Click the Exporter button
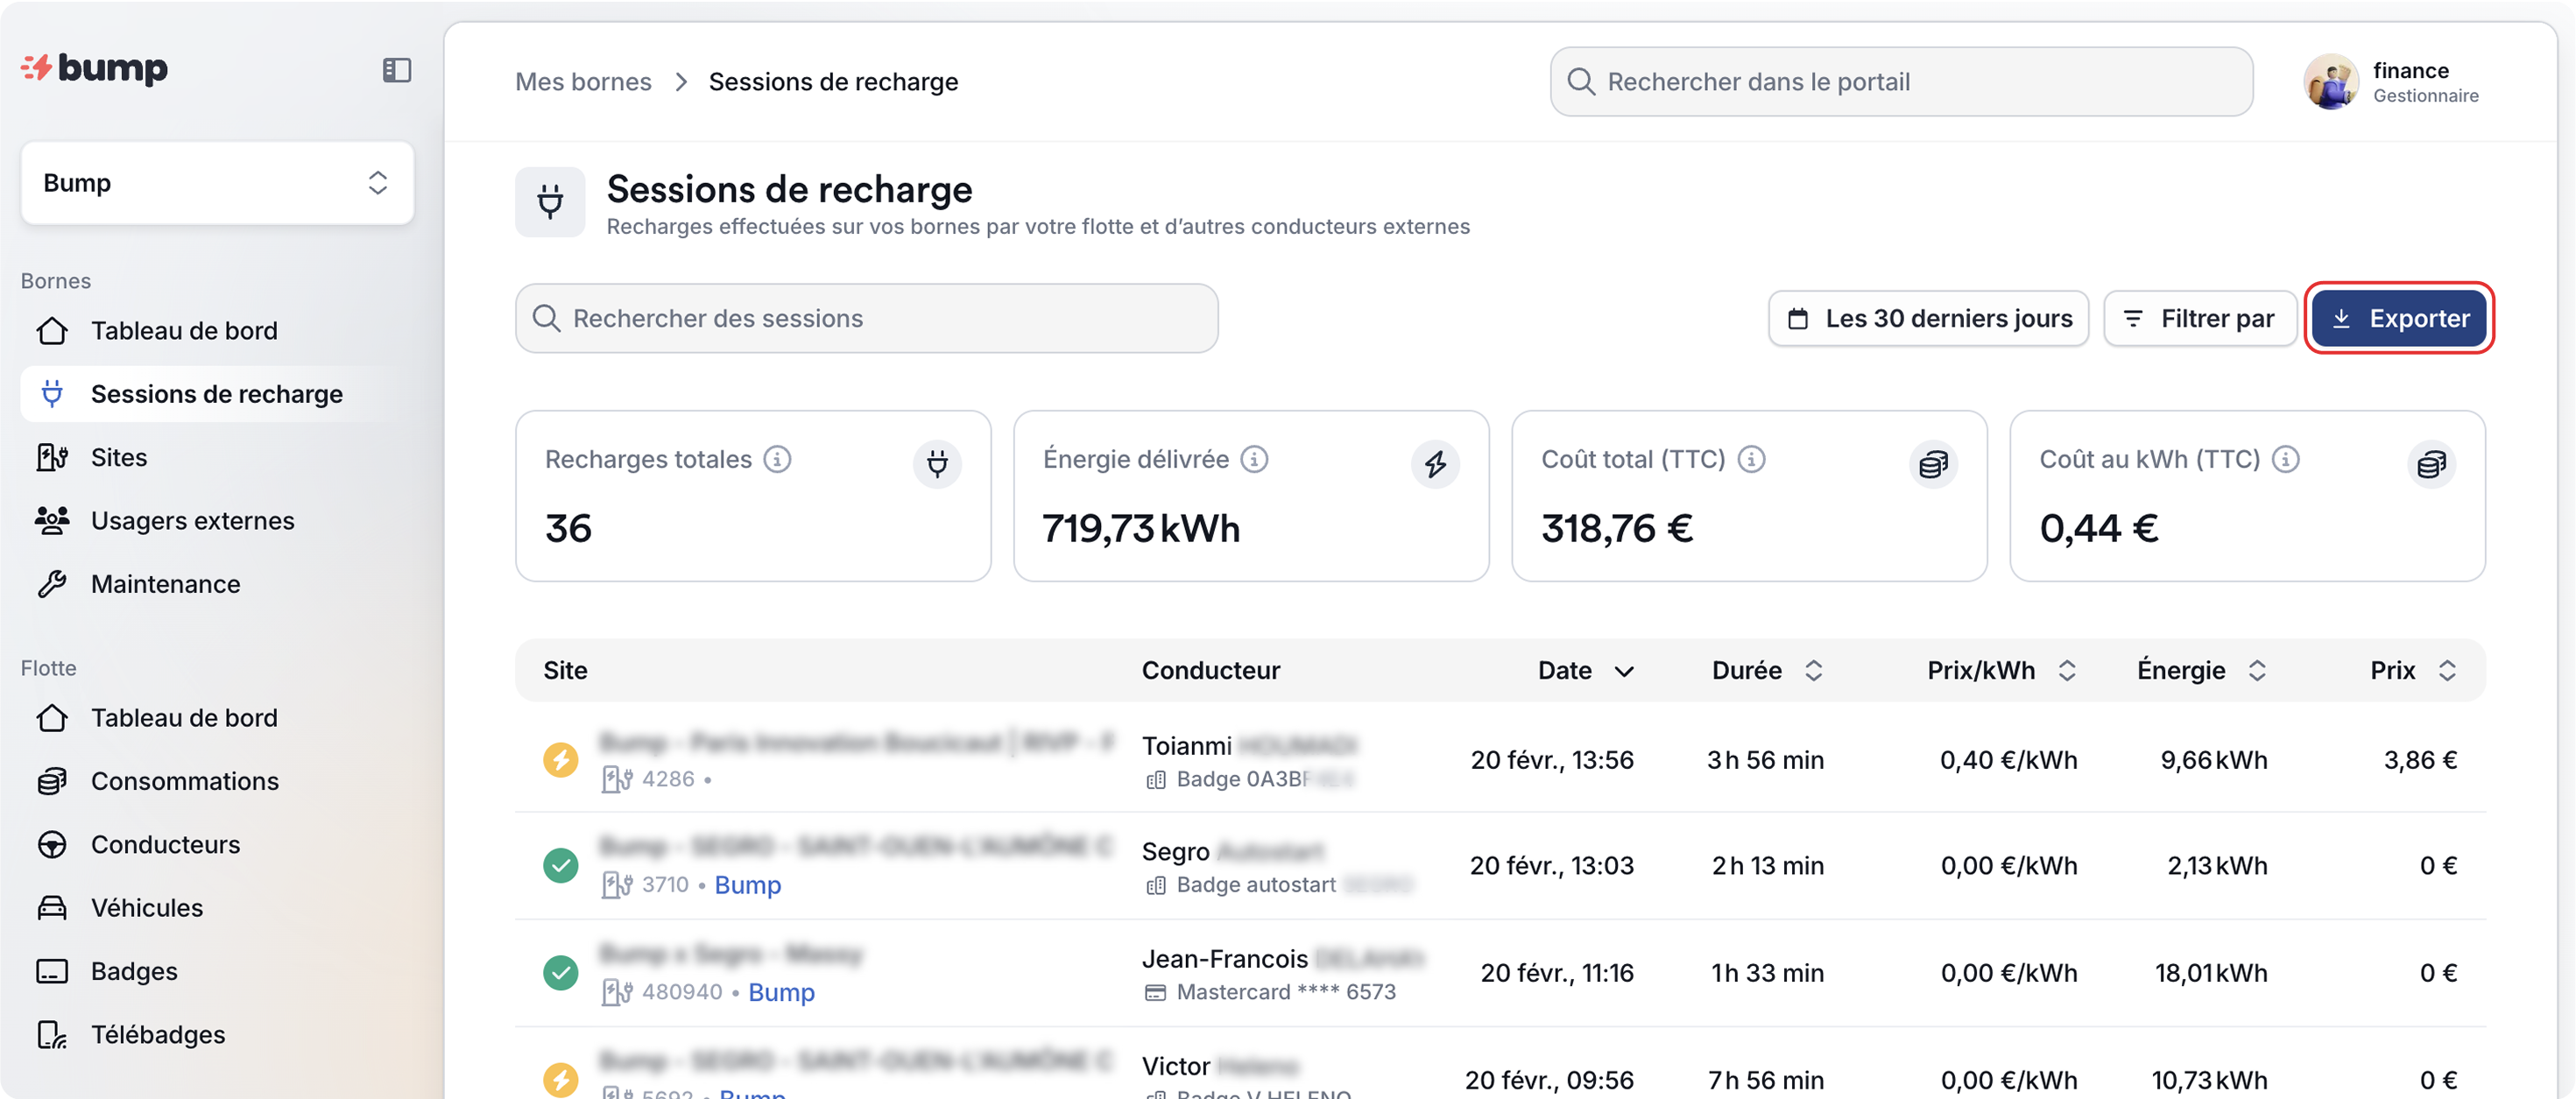 pyautogui.click(x=2399, y=319)
